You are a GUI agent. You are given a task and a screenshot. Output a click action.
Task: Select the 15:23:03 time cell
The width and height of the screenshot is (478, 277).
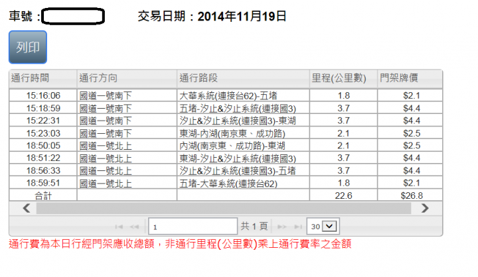tap(43, 133)
